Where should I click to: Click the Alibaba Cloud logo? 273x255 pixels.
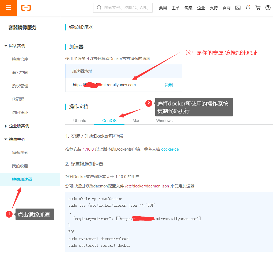click(26, 8)
